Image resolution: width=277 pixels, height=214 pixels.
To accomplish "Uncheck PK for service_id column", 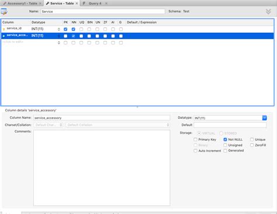I will pos(65,29).
